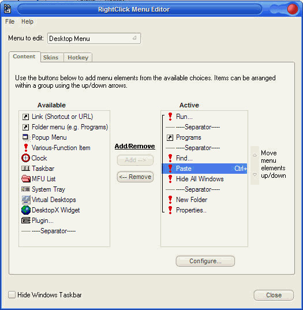Click the System Tray icon
This screenshot has height=310, width=303.
tap(25, 189)
